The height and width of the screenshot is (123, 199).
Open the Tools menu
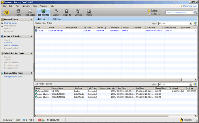tap(35, 6)
